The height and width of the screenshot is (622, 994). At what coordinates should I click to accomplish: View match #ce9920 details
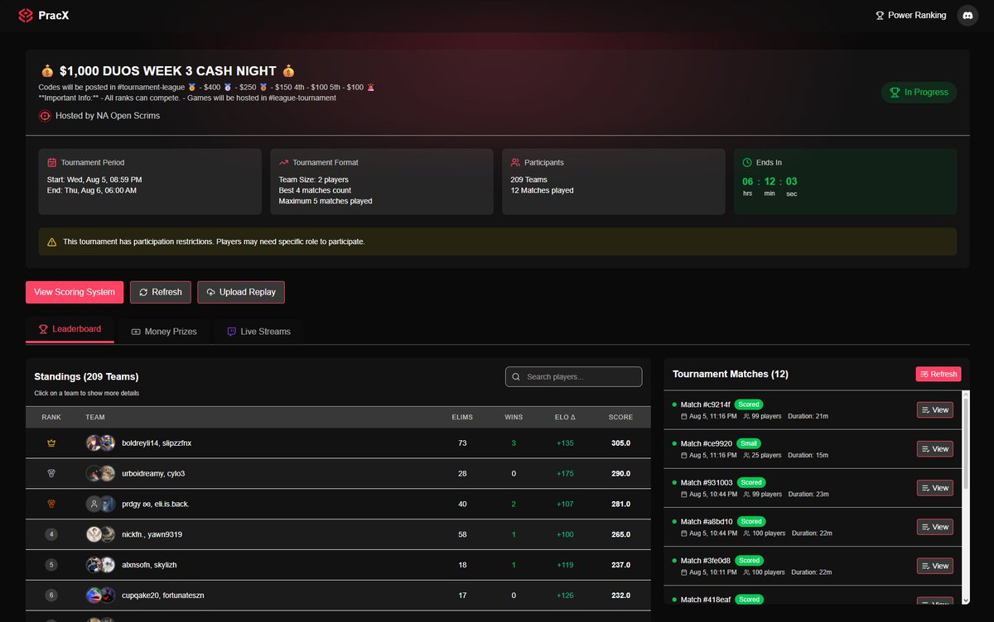(935, 448)
